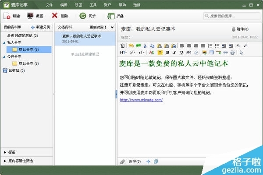Click the Align left icon
Viewport: 263px width, 175px height.
click(x=182, y=45)
